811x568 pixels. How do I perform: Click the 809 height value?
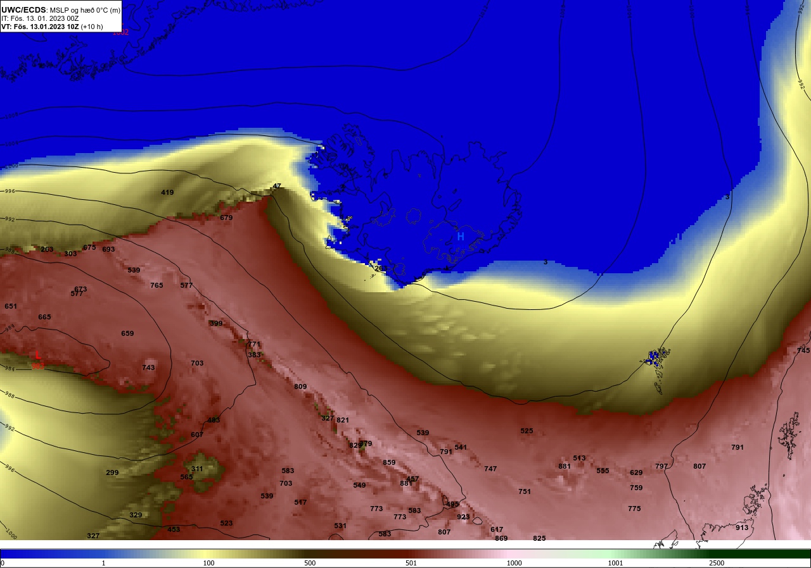[x=300, y=386]
